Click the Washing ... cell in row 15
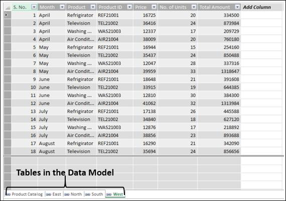Viewport: 286px width, 201px height. pos(81,127)
